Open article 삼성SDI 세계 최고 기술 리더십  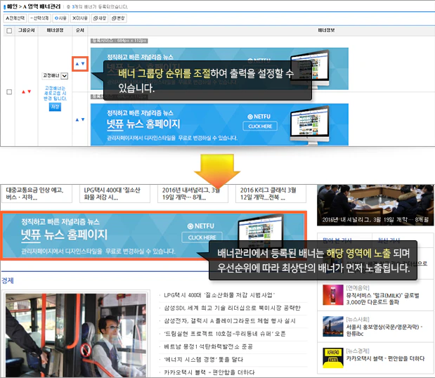[x=232, y=308]
